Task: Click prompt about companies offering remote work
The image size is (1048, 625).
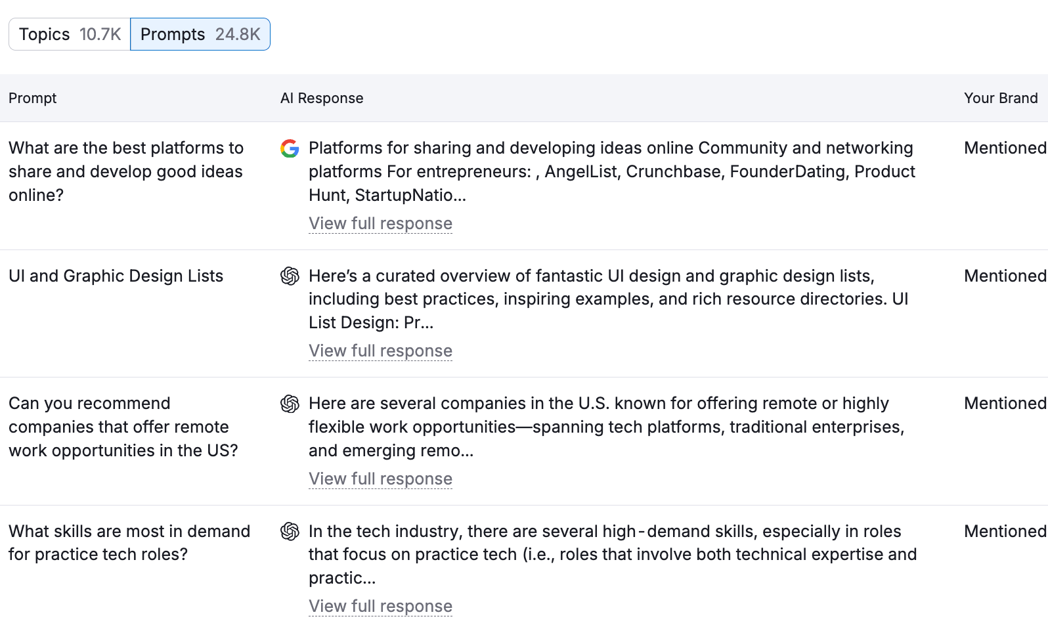Action: point(123,427)
